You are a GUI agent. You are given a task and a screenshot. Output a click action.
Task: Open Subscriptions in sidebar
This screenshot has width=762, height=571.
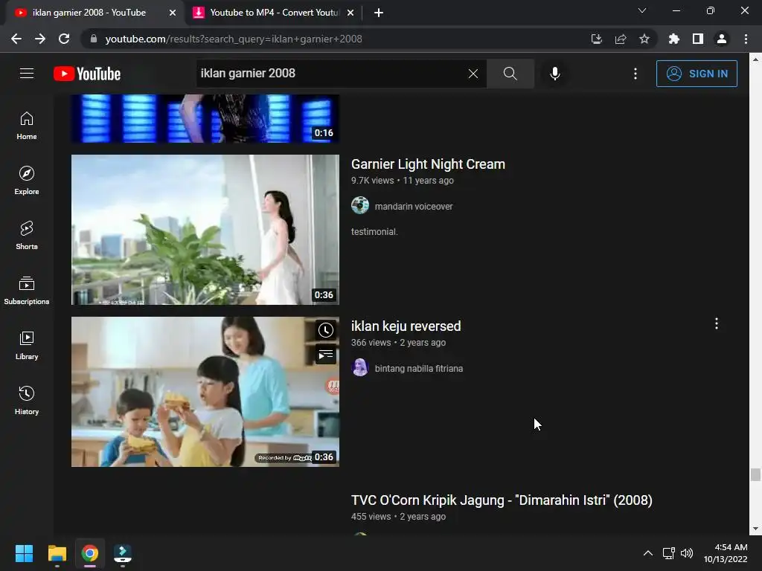[27, 291]
